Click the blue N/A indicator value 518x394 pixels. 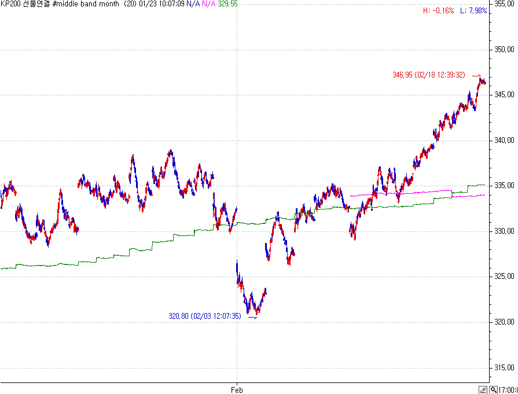tap(193, 4)
